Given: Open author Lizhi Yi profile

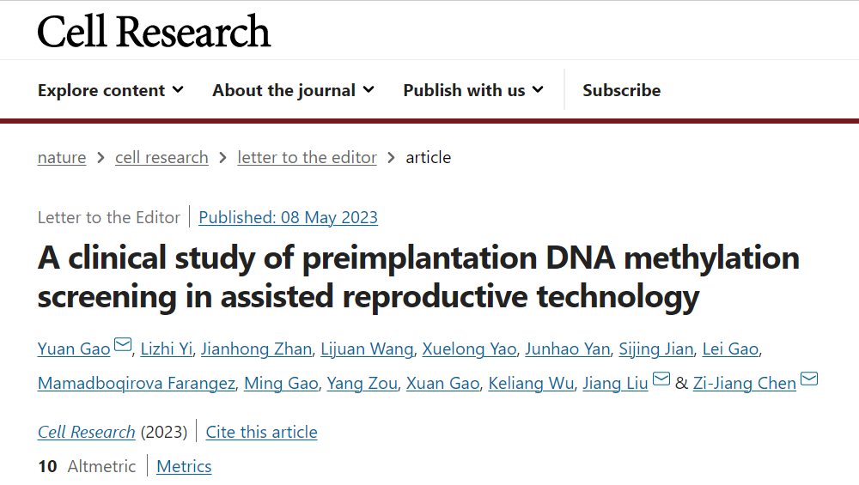Looking at the screenshot, I should (x=168, y=349).
